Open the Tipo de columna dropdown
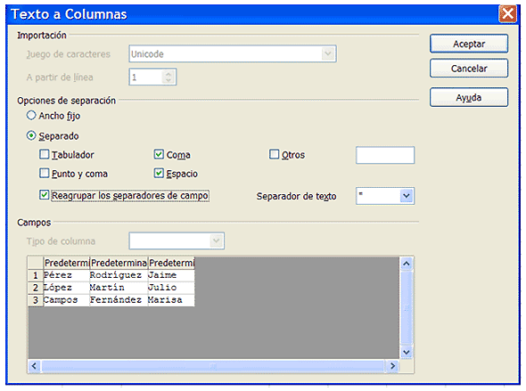 click(x=217, y=240)
